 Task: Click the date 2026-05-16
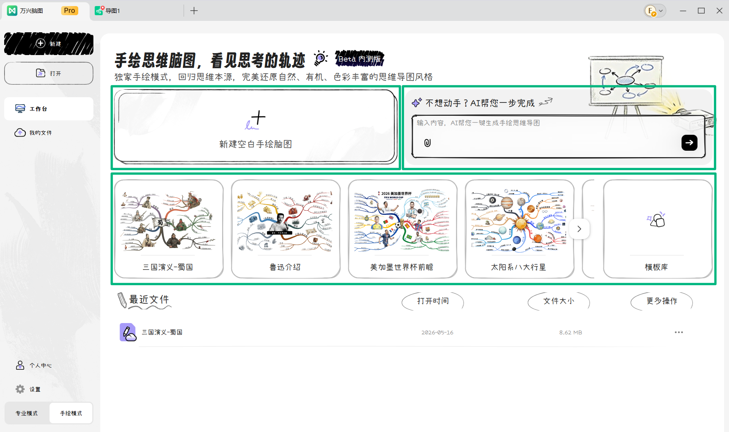[437, 333]
